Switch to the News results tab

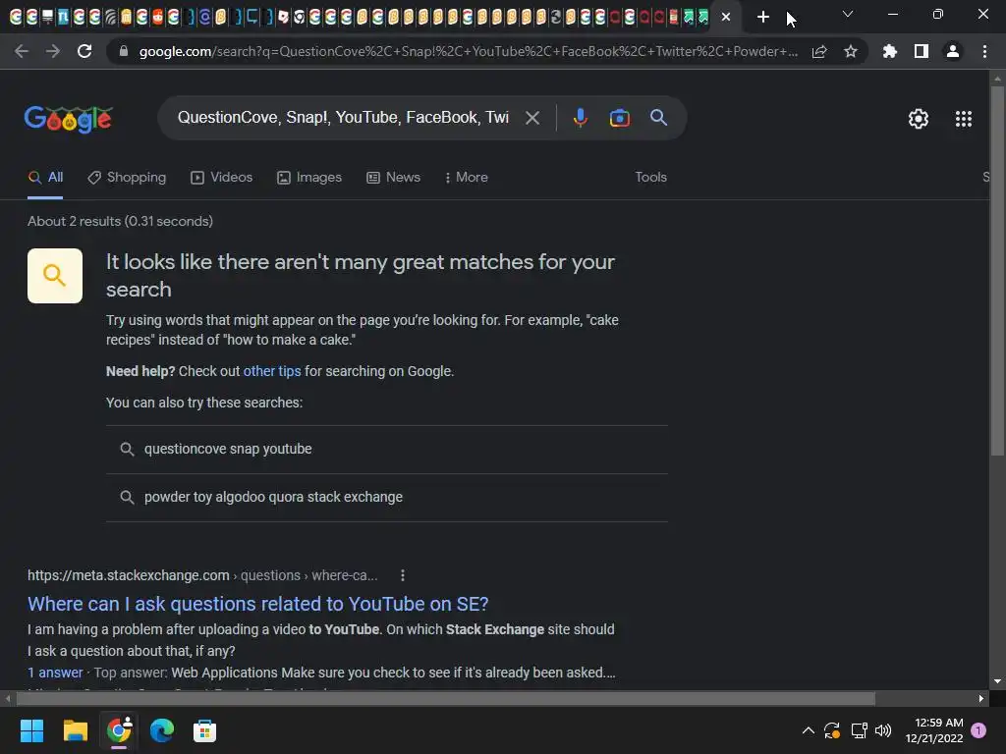coord(393,178)
